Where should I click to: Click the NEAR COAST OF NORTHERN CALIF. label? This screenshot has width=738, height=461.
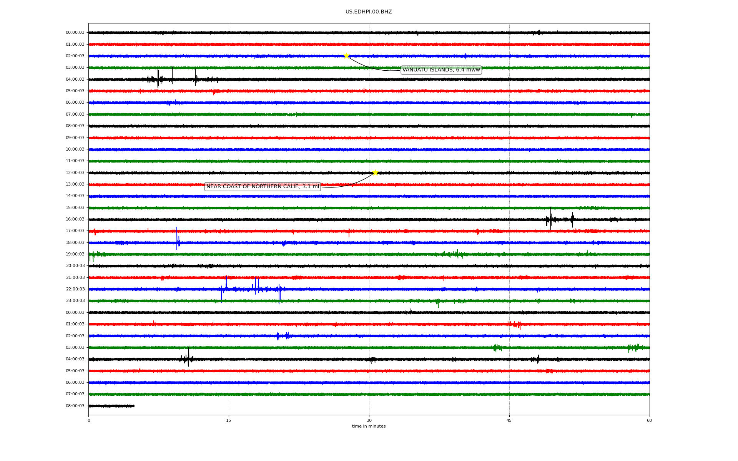(263, 187)
